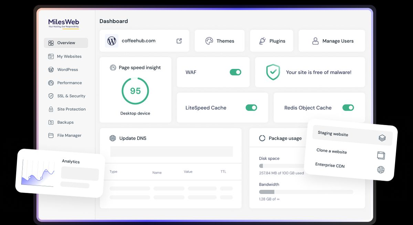The width and height of the screenshot is (413, 225).
Task: Click the SSL & Security shield icon
Action: [x=51, y=96]
